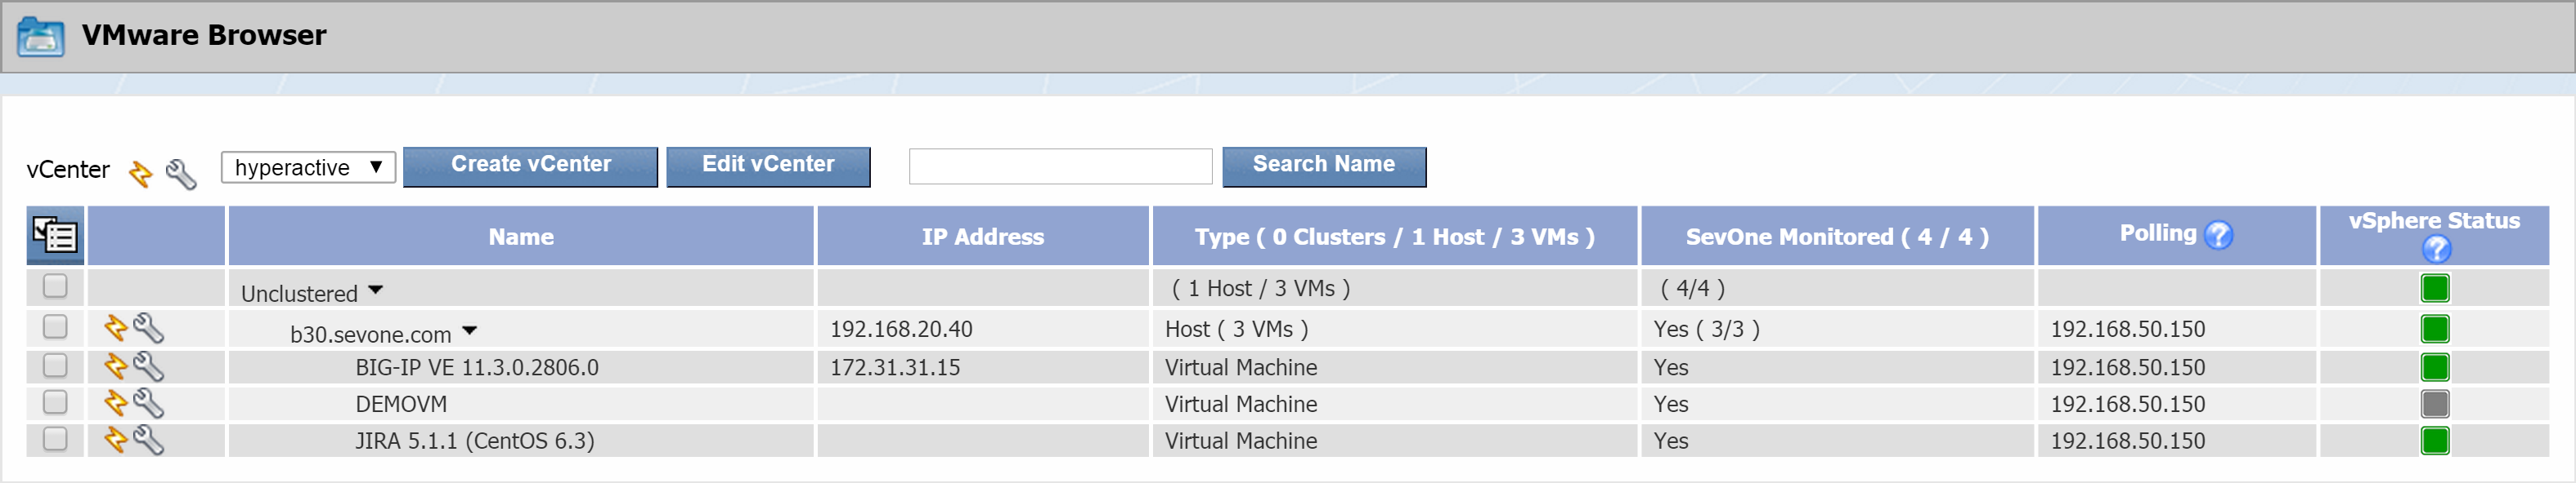The image size is (2576, 483).
Task: Click the VMware Browser title
Action: pos(204,36)
